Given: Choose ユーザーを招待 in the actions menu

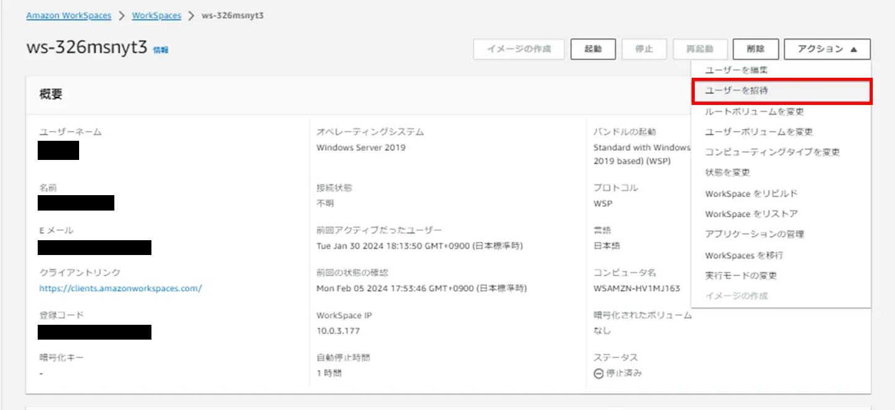Looking at the screenshot, I should (781, 91).
